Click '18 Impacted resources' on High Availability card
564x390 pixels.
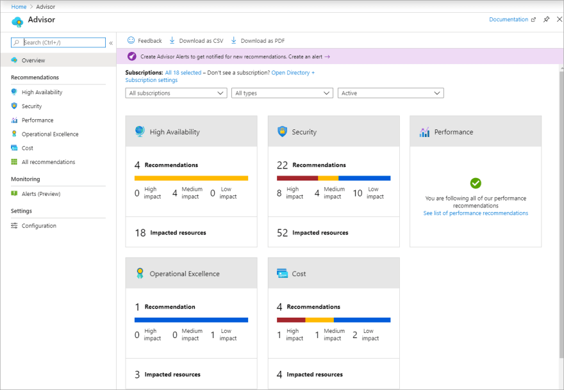(170, 232)
